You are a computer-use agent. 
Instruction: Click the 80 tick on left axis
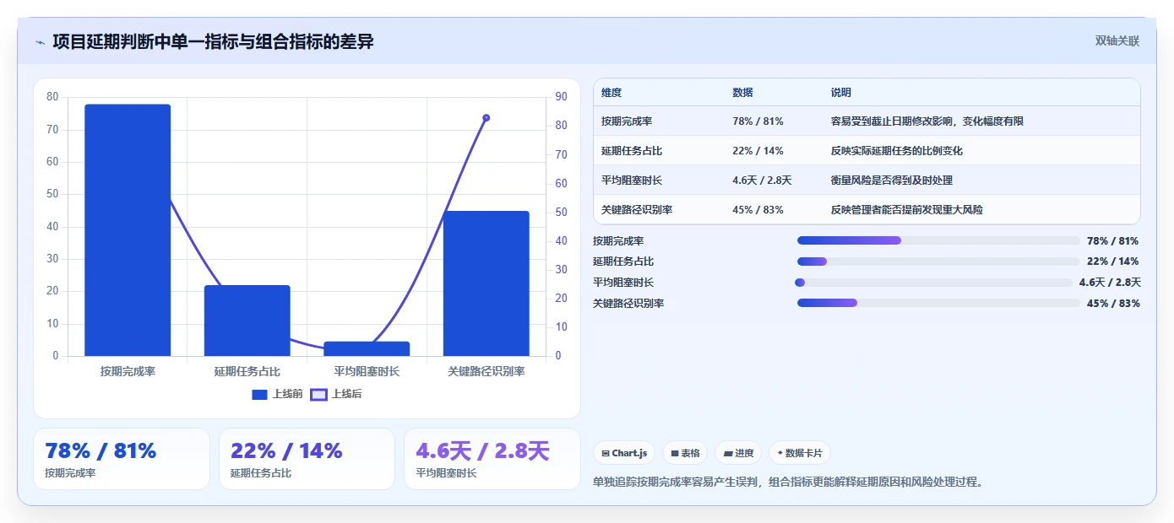click(52, 97)
